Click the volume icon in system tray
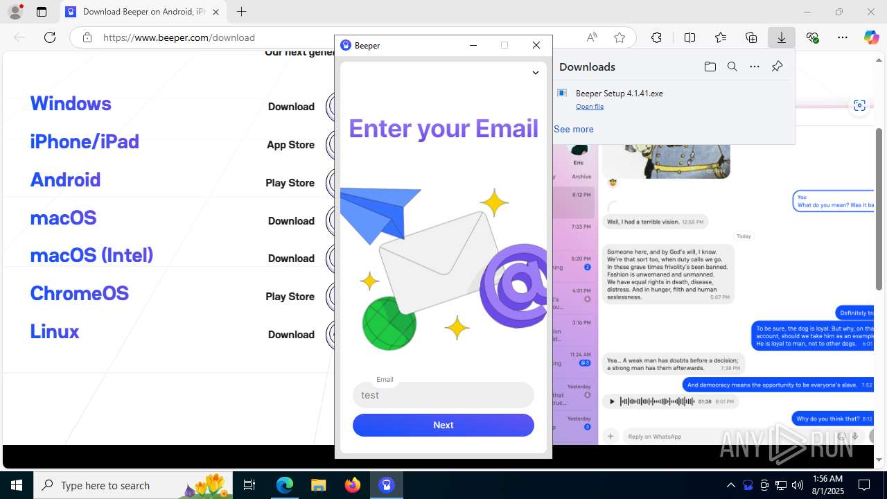The height and width of the screenshot is (499, 887). point(798,485)
